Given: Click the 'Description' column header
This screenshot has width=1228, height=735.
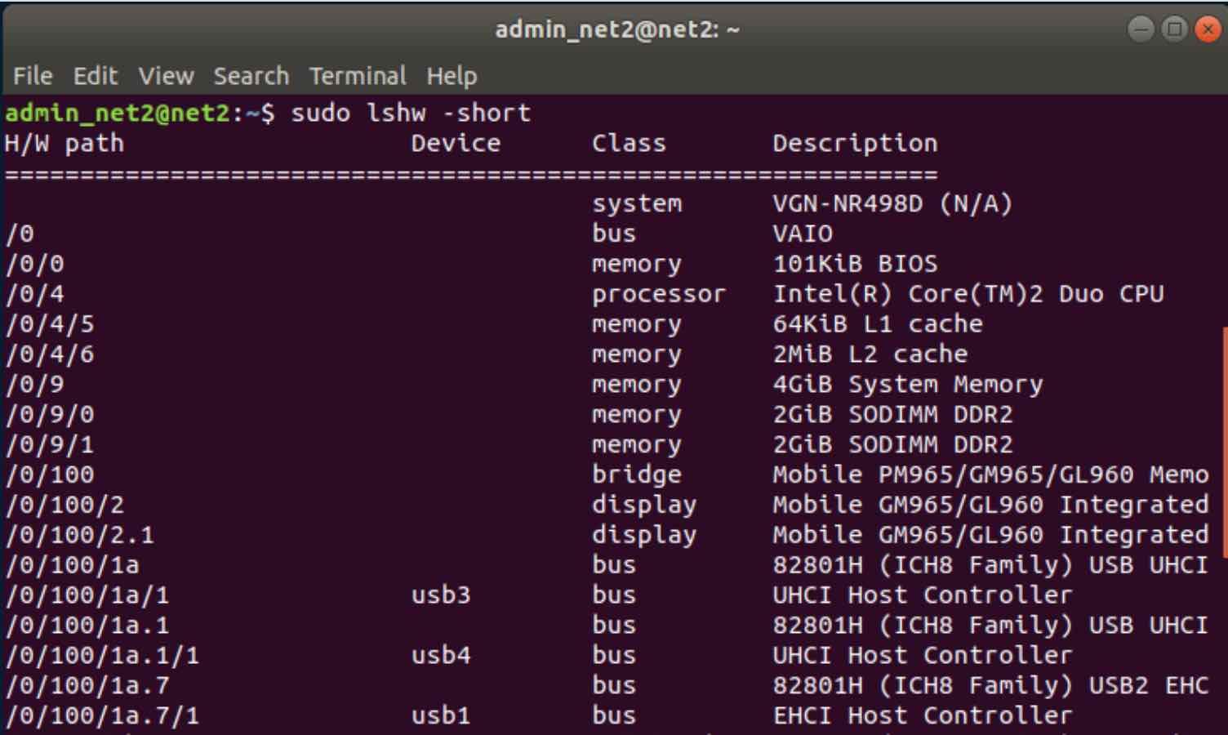Looking at the screenshot, I should click(x=855, y=144).
